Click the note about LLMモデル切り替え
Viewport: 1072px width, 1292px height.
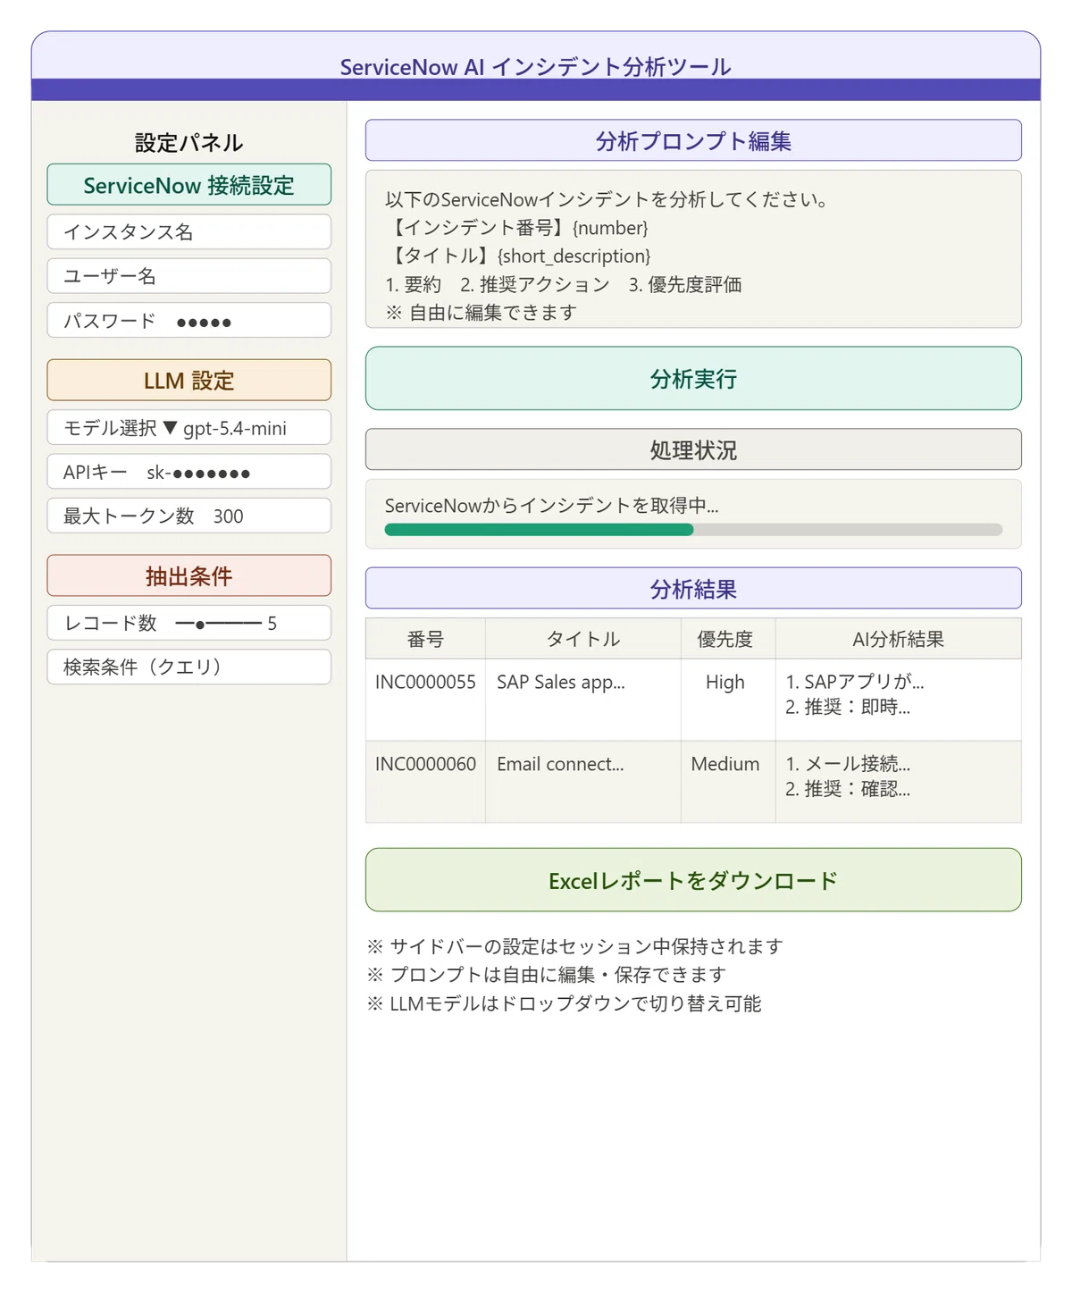pos(564,1003)
